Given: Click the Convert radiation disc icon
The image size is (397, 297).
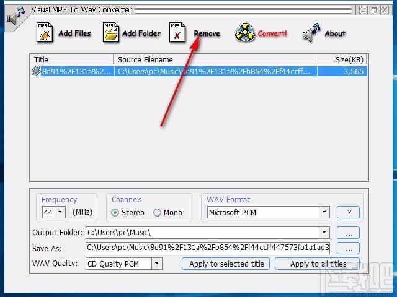Looking at the screenshot, I should pyautogui.click(x=244, y=33).
